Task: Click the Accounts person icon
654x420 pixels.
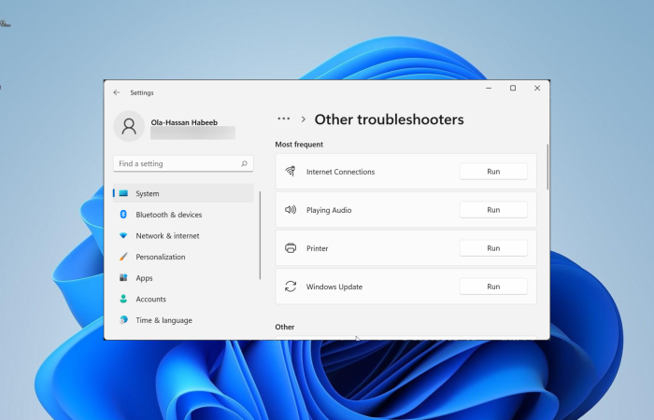Action: coord(123,299)
